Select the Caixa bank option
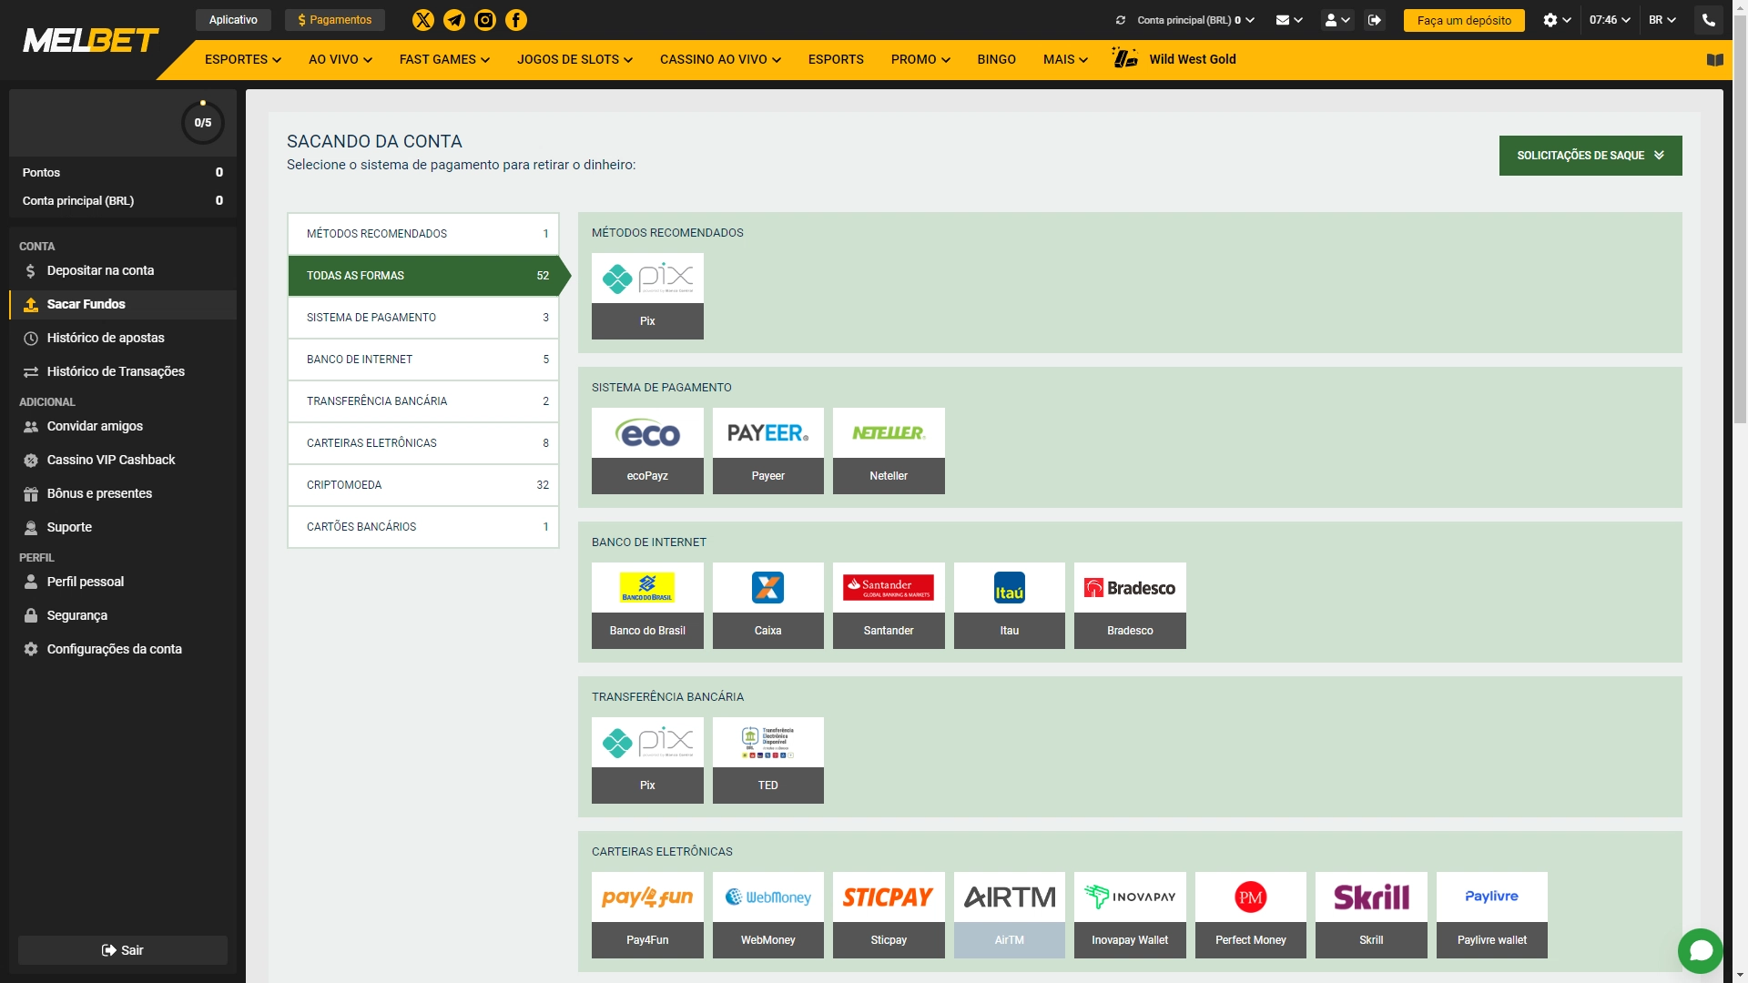1748x983 pixels. coord(768,605)
